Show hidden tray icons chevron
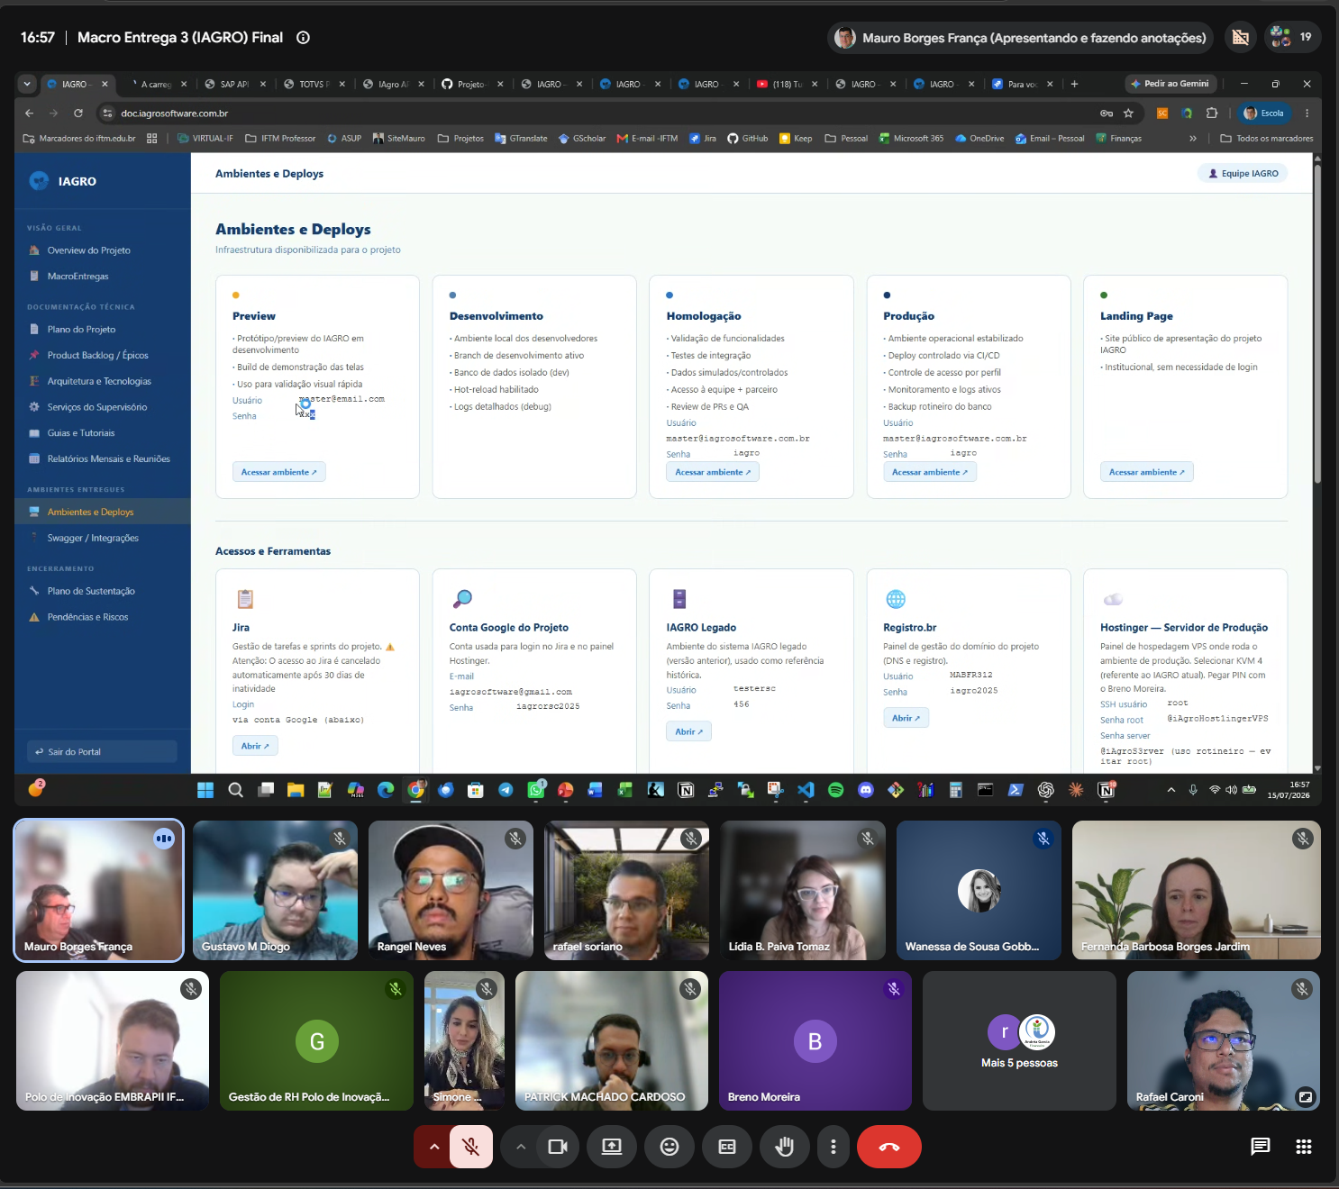 pos(1171,790)
